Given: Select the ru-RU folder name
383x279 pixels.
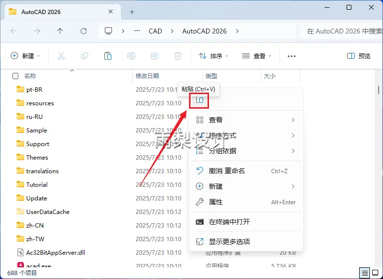Looking at the screenshot, I should (35, 117).
